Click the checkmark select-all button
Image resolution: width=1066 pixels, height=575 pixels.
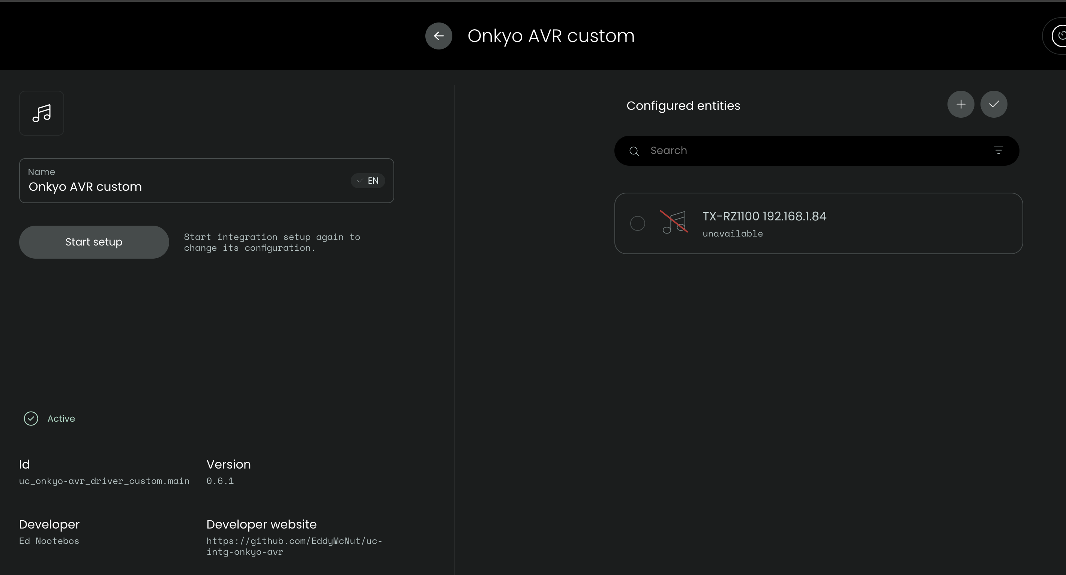[994, 104]
